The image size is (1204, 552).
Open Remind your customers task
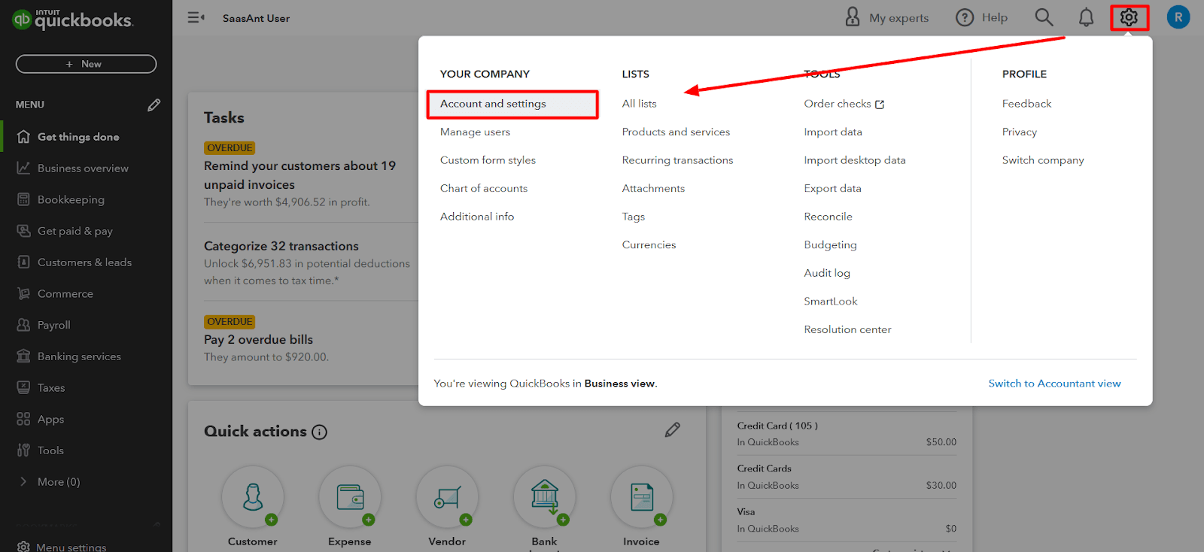click(299, 174)
